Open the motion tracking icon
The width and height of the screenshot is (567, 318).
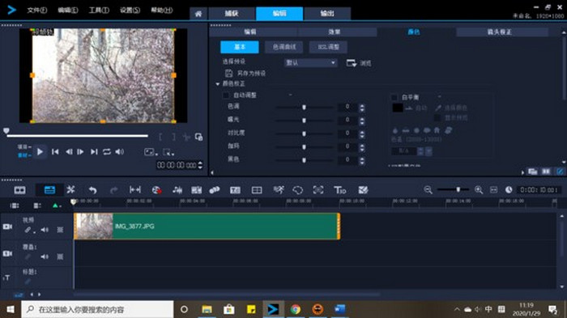pos(215,190)
